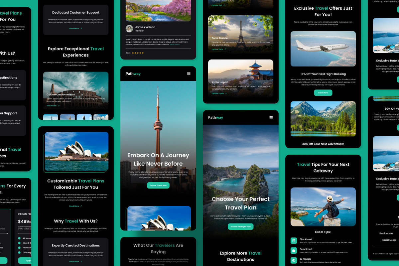Click full 'Explore Exceptional Travel Experiences' heading
Screen dimensions: 399x266
pos(76,52)
